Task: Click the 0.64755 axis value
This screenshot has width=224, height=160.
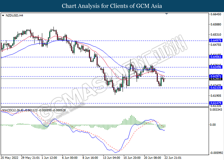Action: 216,45
